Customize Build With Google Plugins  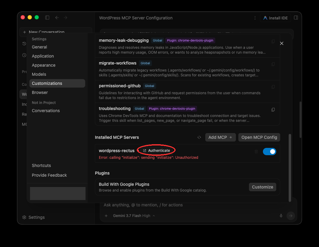pyautogui.click(x=262, y=187)
